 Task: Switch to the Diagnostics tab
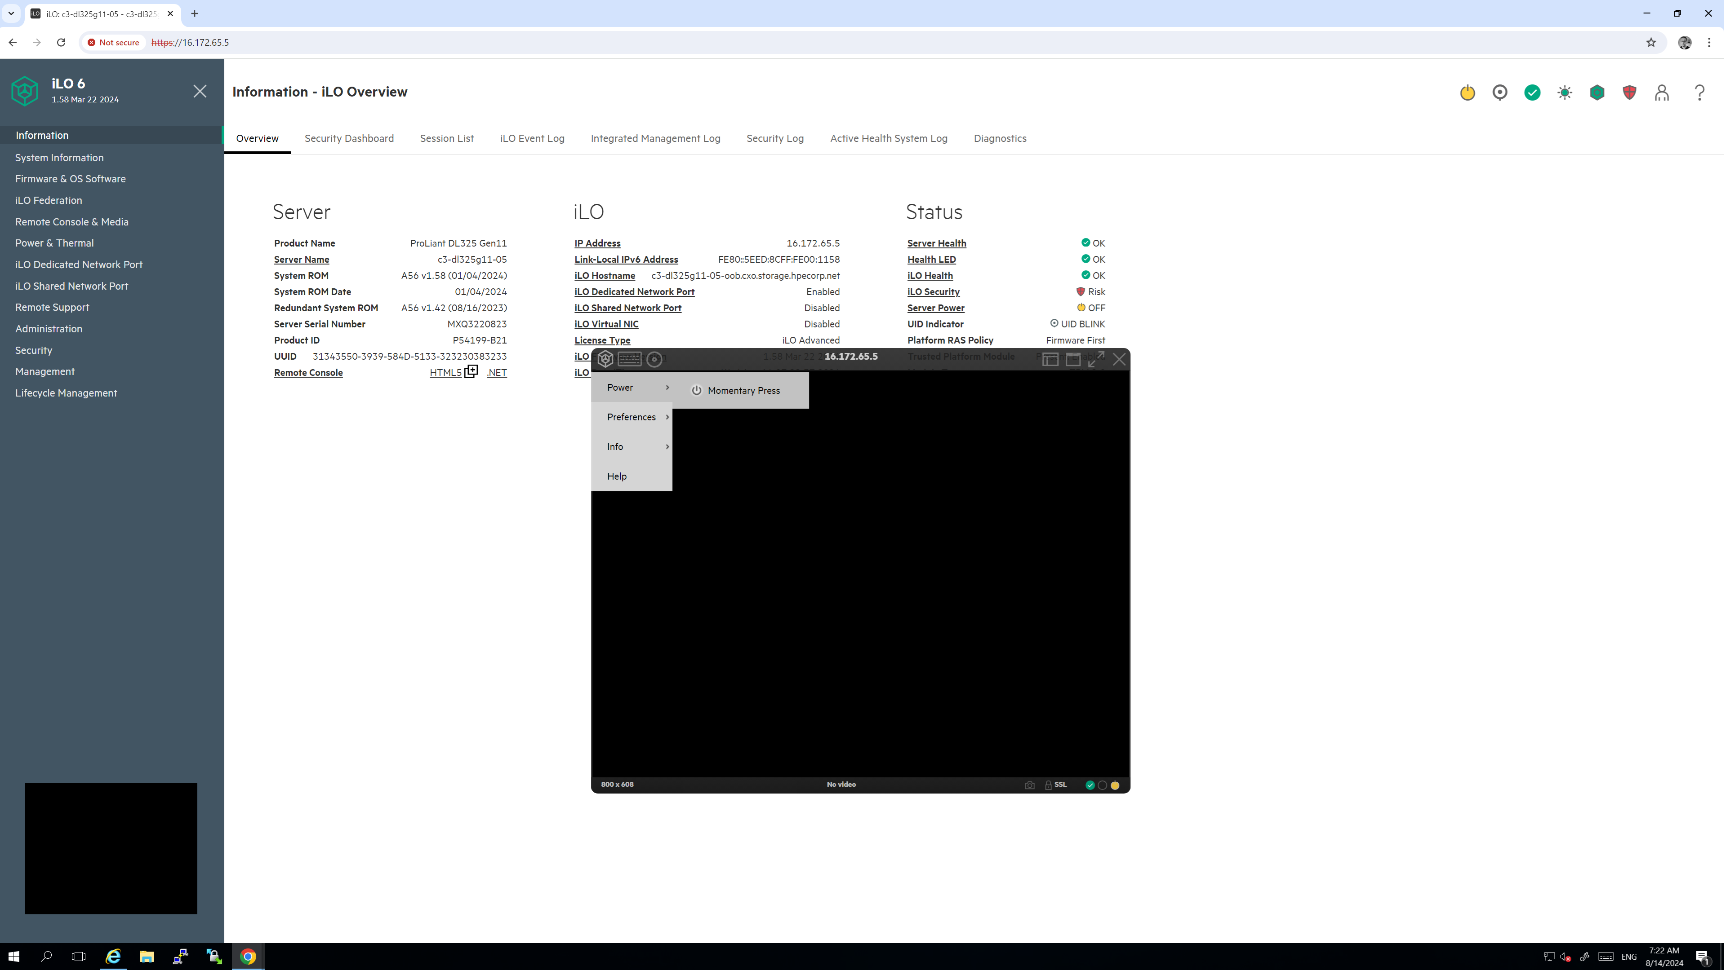(1000, 139)
